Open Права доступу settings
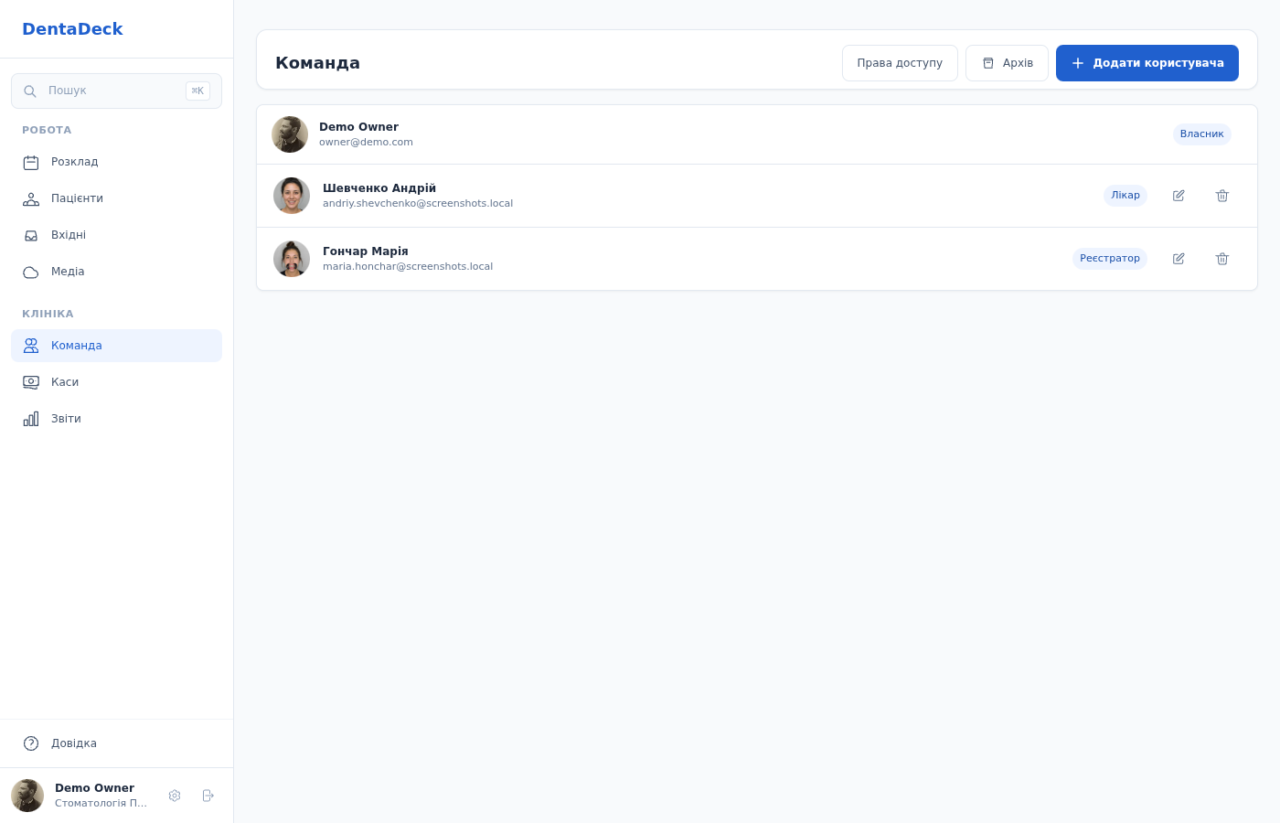This screenshot has height=823, width=1280. [x=900, y=63]
